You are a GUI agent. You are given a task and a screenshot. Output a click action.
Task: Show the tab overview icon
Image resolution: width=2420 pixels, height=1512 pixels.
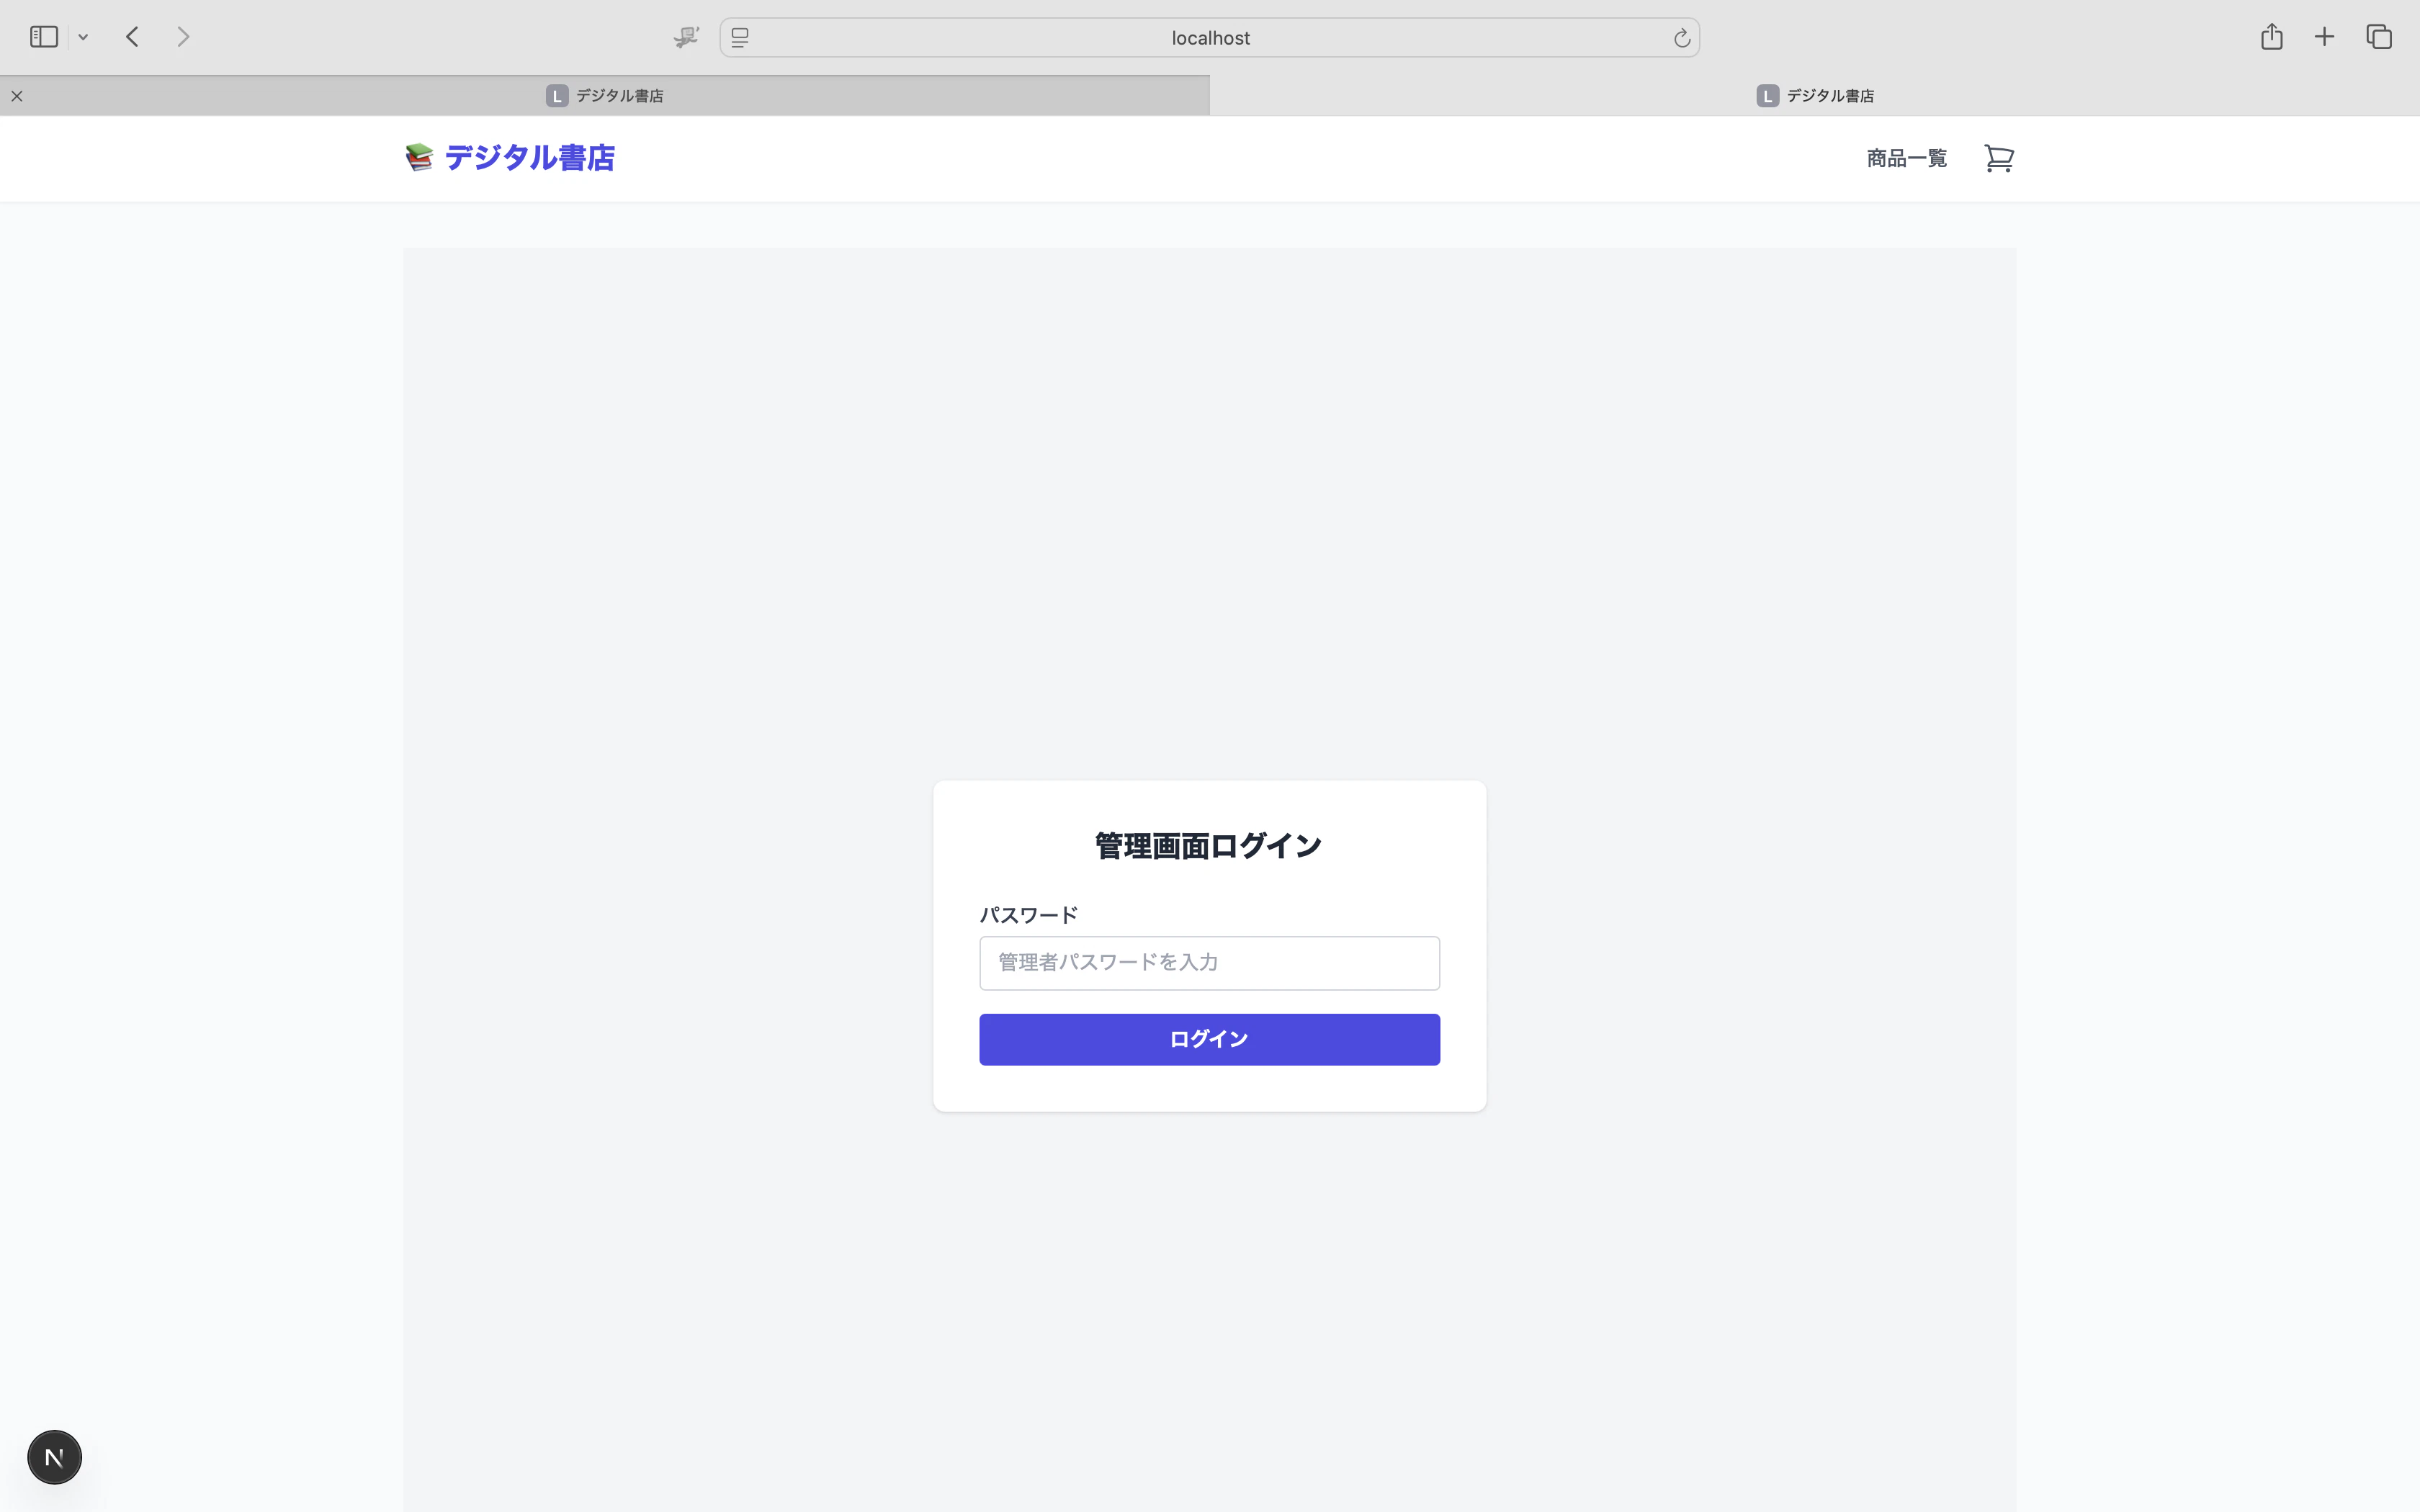2379,37
